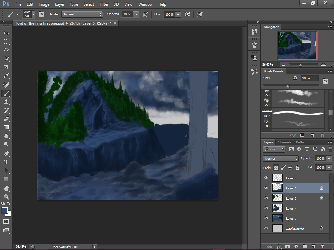
Task: Select the Quick Selection tool
Action: tap(6, 59)
